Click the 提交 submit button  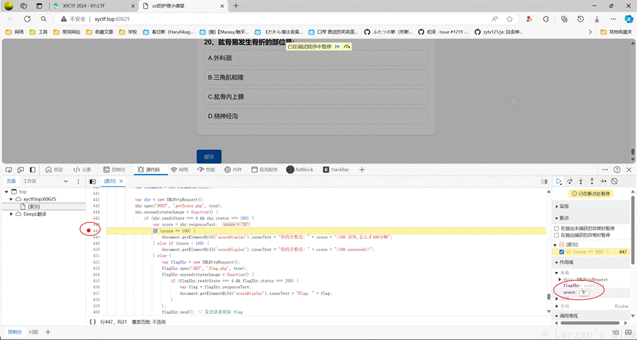point(209,156)
